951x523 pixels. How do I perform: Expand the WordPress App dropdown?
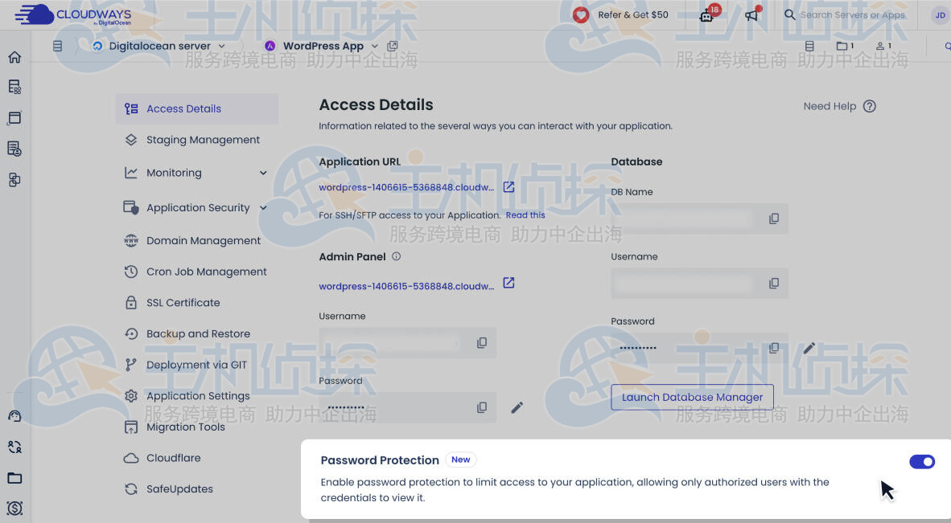(375, 46)
